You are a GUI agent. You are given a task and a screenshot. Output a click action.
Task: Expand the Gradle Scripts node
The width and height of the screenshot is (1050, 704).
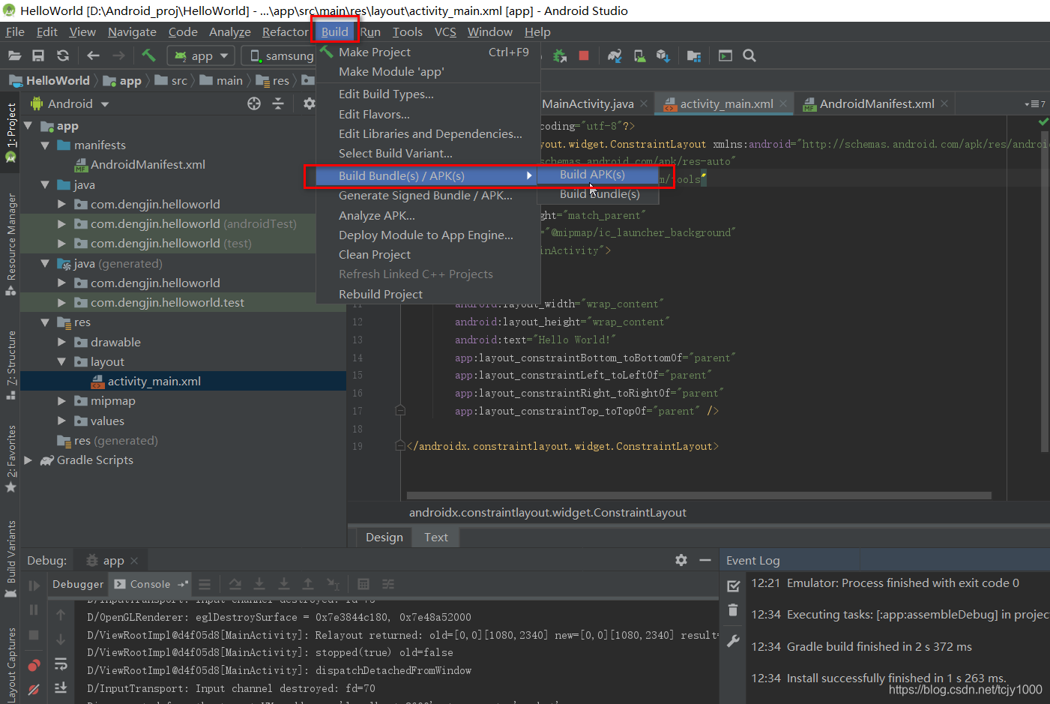(x=28, y=460)
